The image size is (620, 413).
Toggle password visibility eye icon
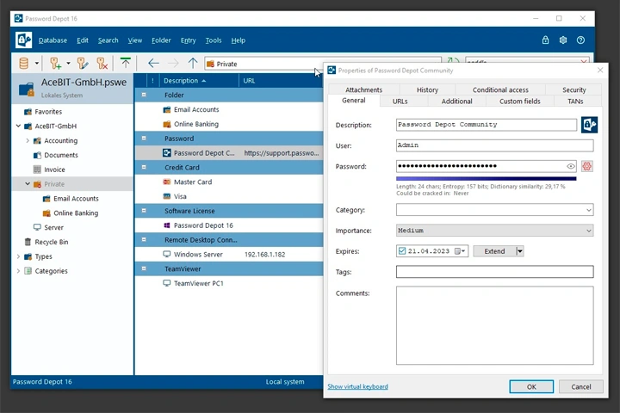(571, 166)
